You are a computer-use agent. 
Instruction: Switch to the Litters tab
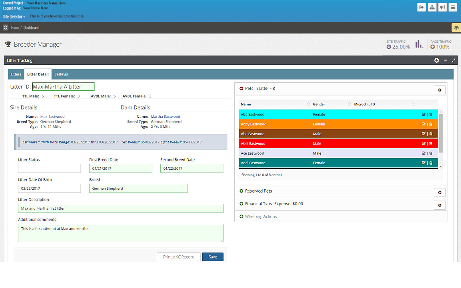(x=16, y=74)
